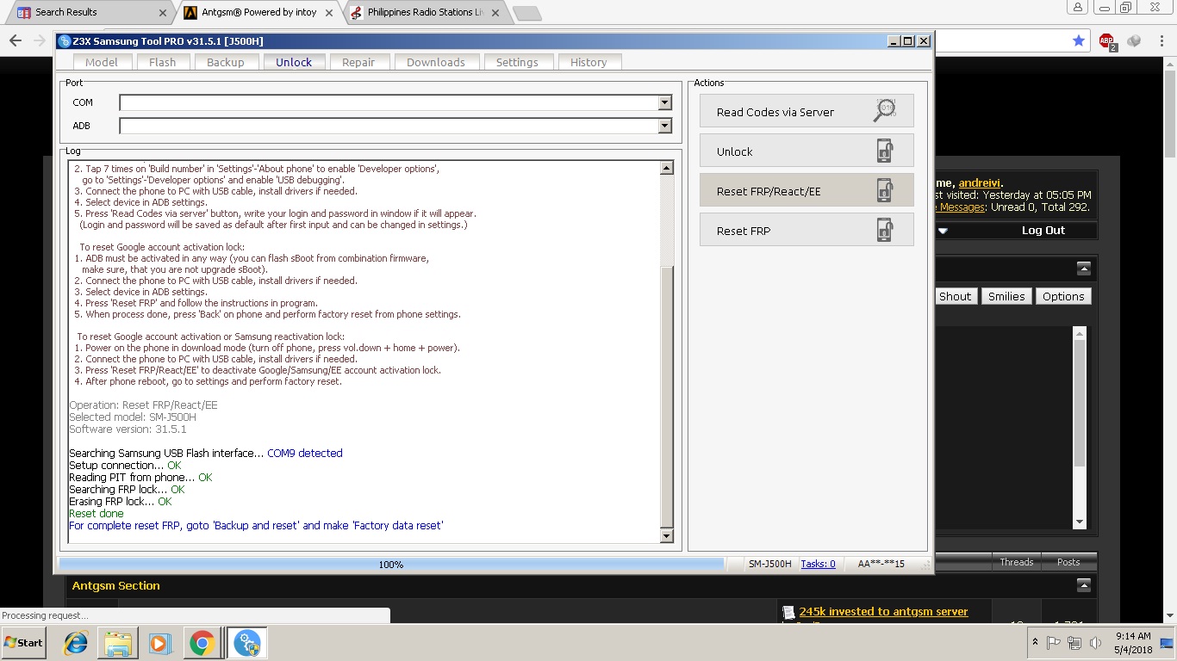Open the Backup tab
This screenshot has height=661, width=1177.
(226, 62)
